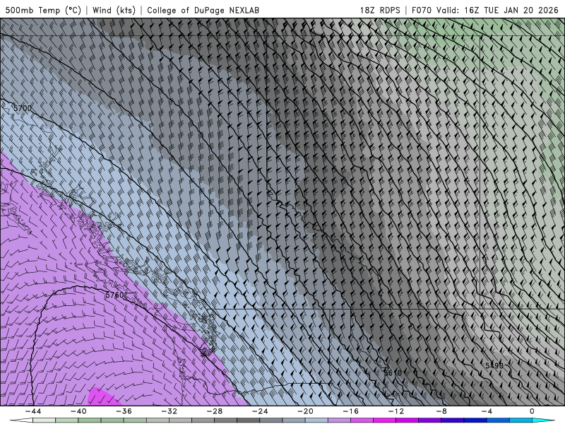Click the -32 color scale tick label
Viewport: 565px width, 424px height.
point(169,411)
